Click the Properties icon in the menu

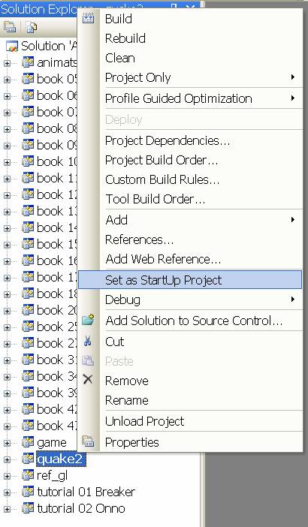click(x=88, y=441)
